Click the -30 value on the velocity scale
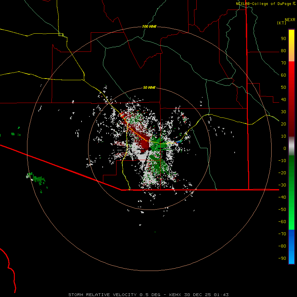Screen dimensions: 297x297 282,185
